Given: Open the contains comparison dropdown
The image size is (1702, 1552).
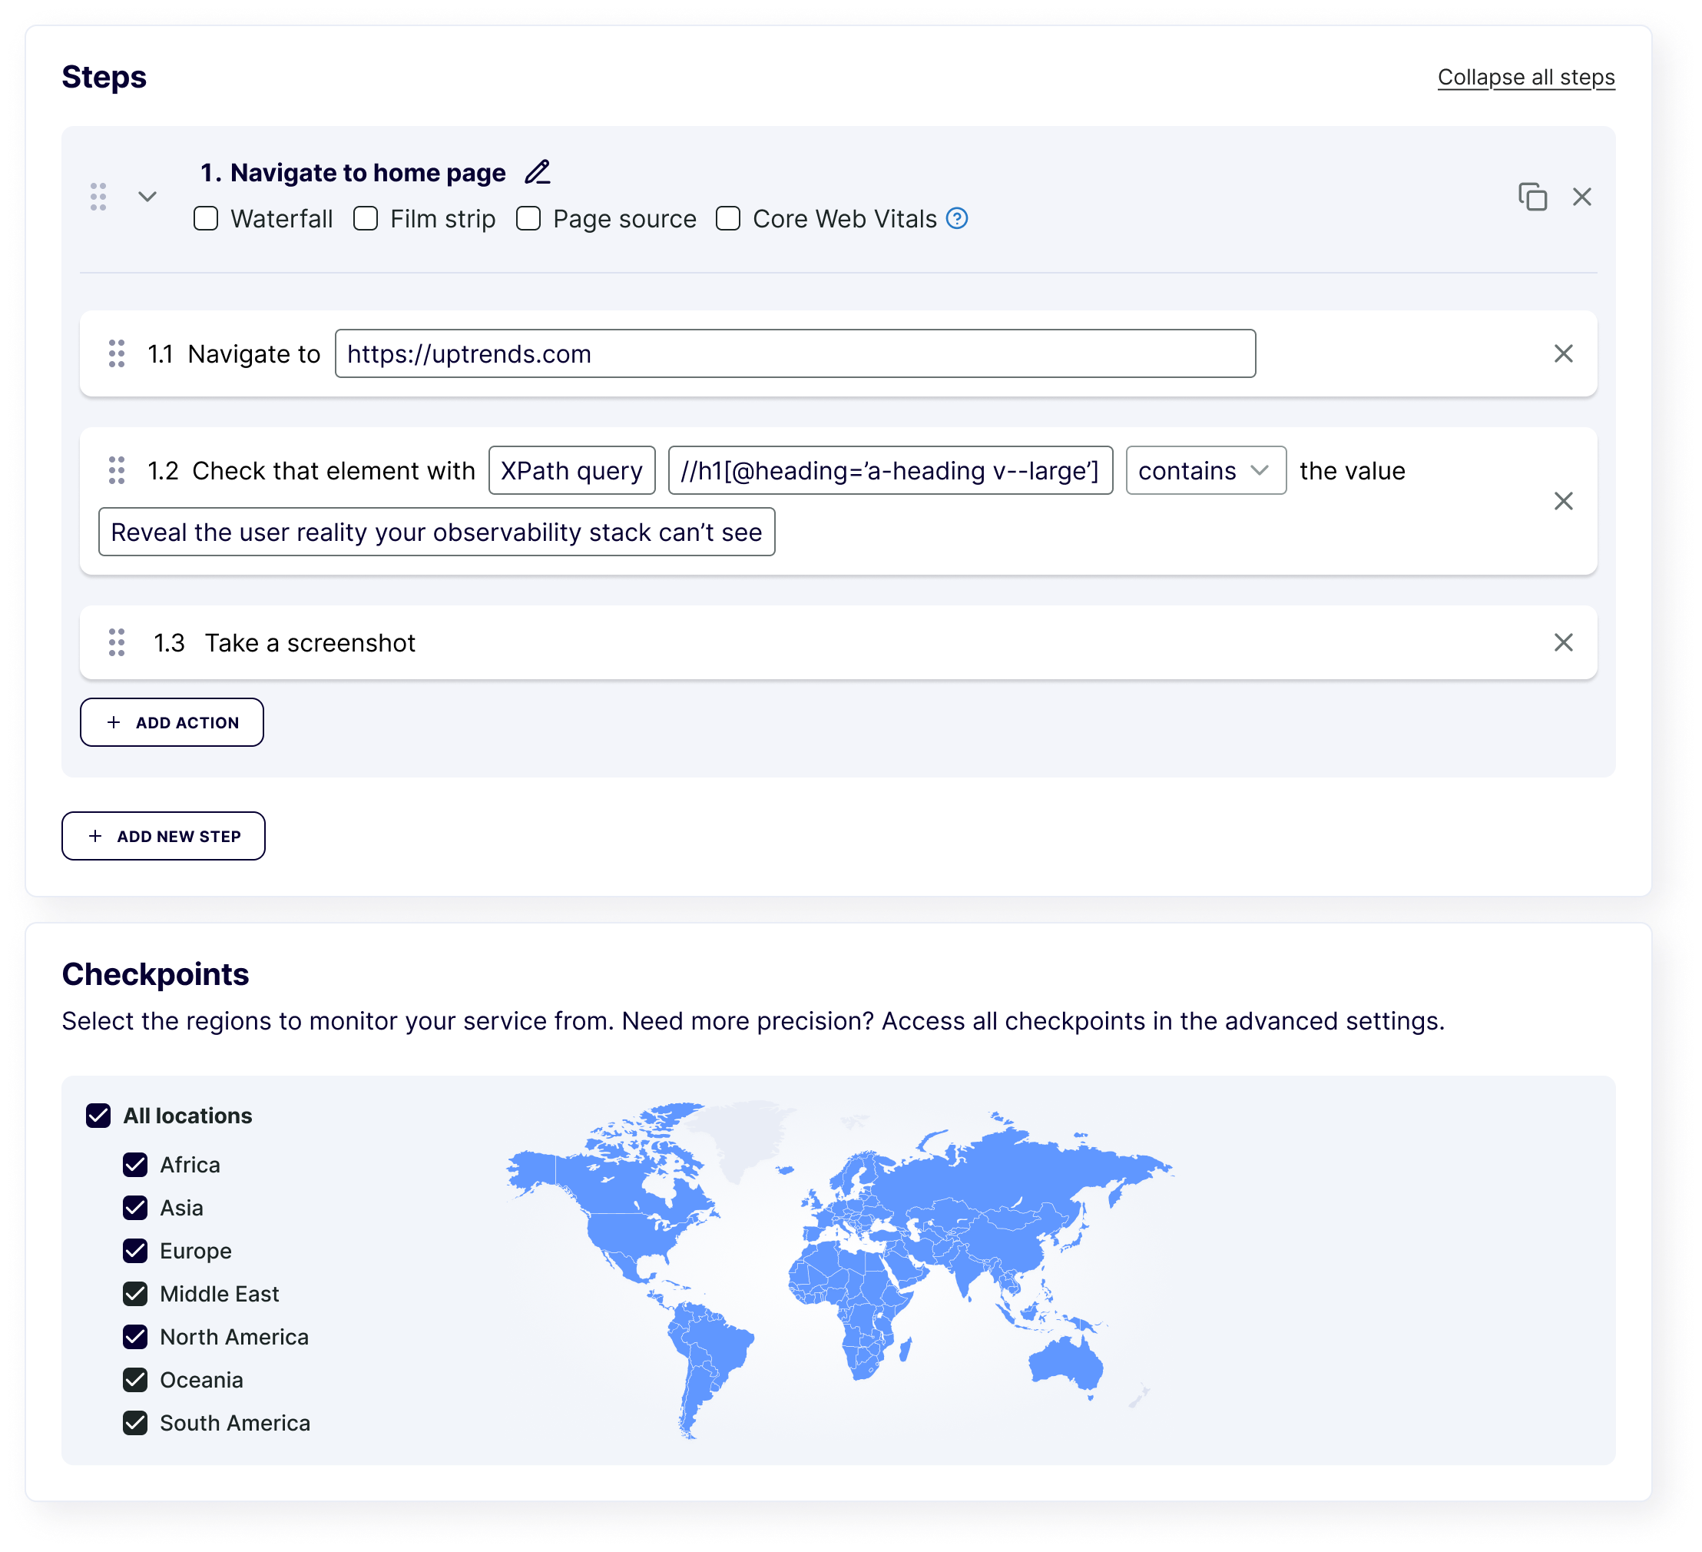Looking at the screenshot, I should [x=1205, y=471].
